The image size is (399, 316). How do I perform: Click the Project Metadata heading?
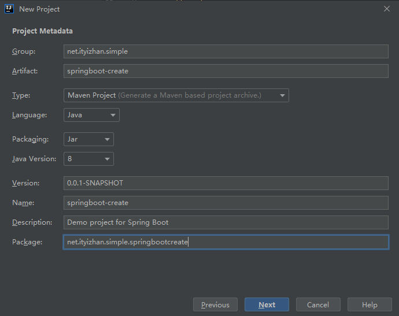coord(42,31)
